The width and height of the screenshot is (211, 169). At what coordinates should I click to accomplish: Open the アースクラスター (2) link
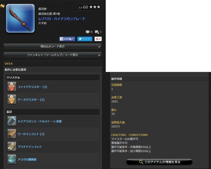point(31,99)
